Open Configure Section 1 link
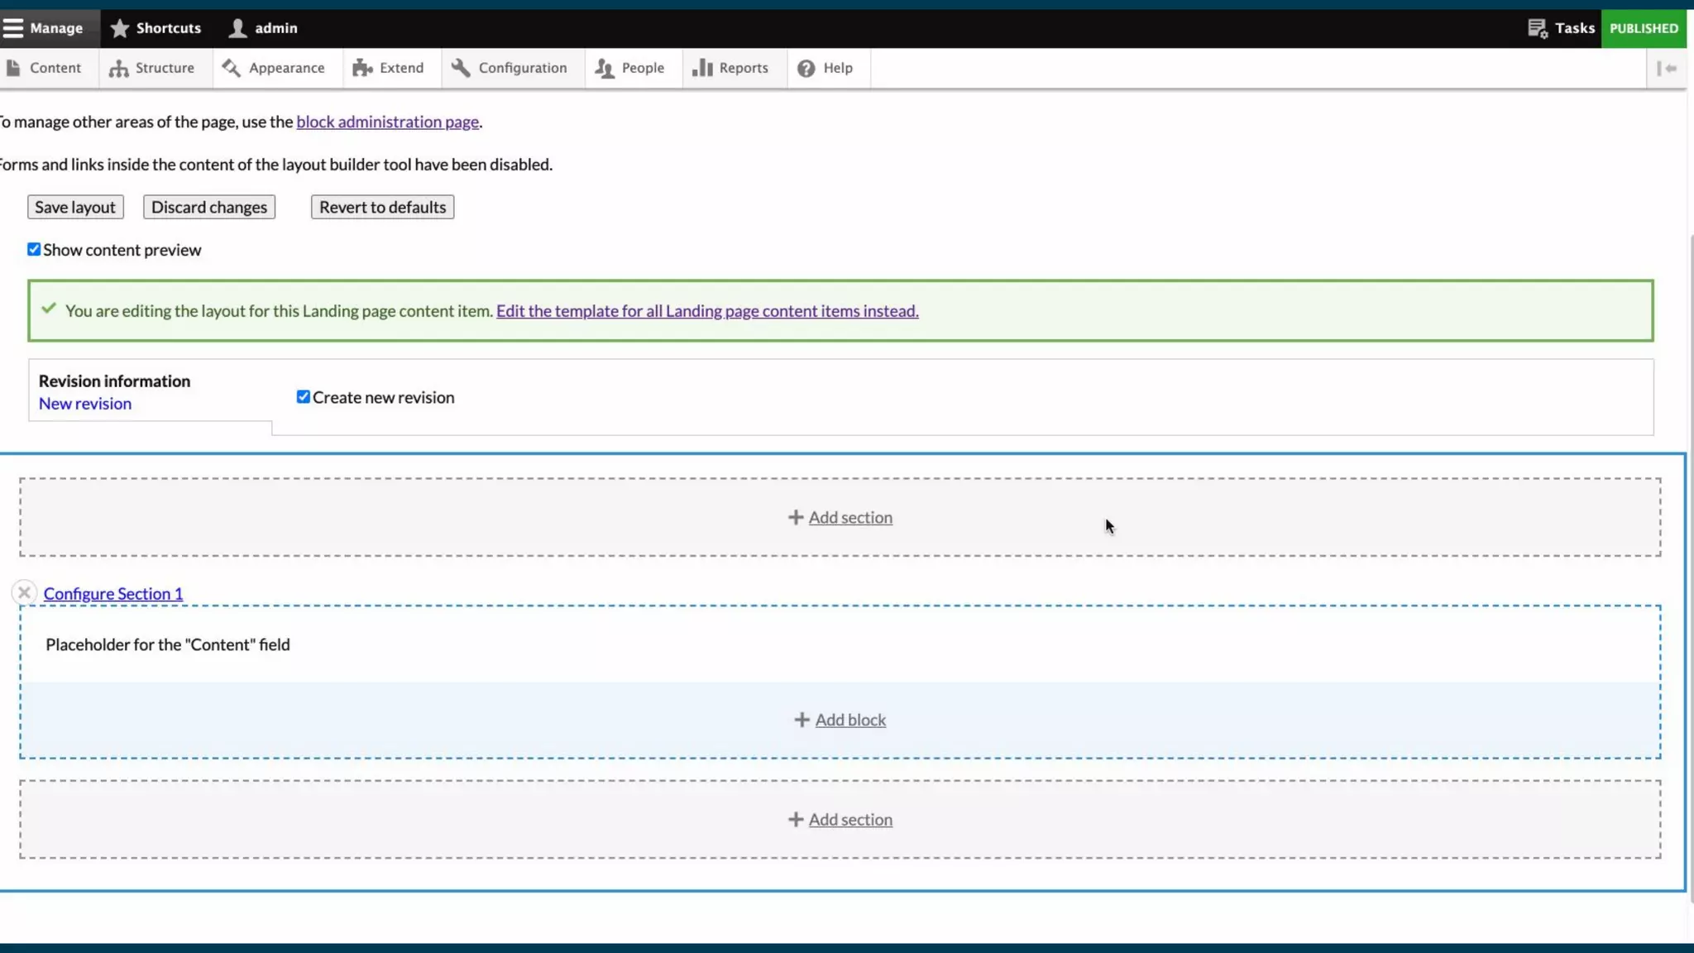This screenshot has width=1694, height=953. pyautogui.click(x=113, y=594)
